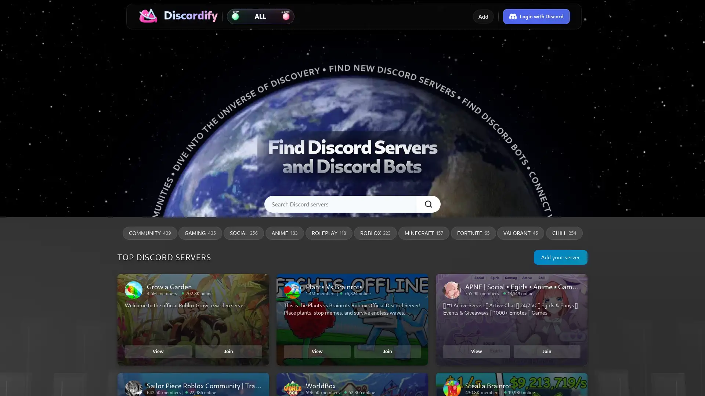View the Plants Vs Brainrots server

(x=317, y=351)
